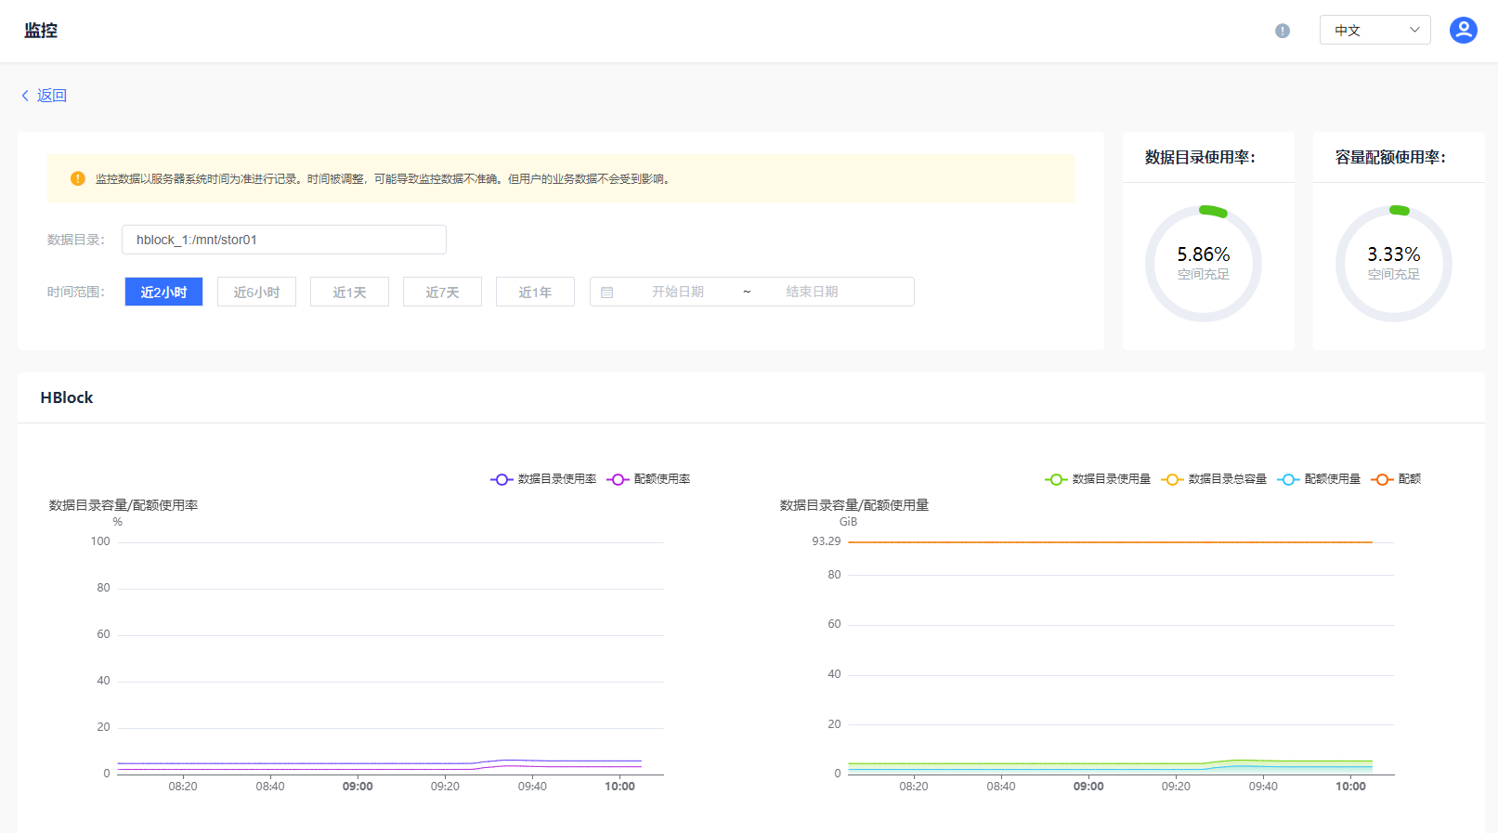Click the 开始日期 start date field
Image resolution: width=1498 pixels, height=833 pixels.
tap(677, 292)
